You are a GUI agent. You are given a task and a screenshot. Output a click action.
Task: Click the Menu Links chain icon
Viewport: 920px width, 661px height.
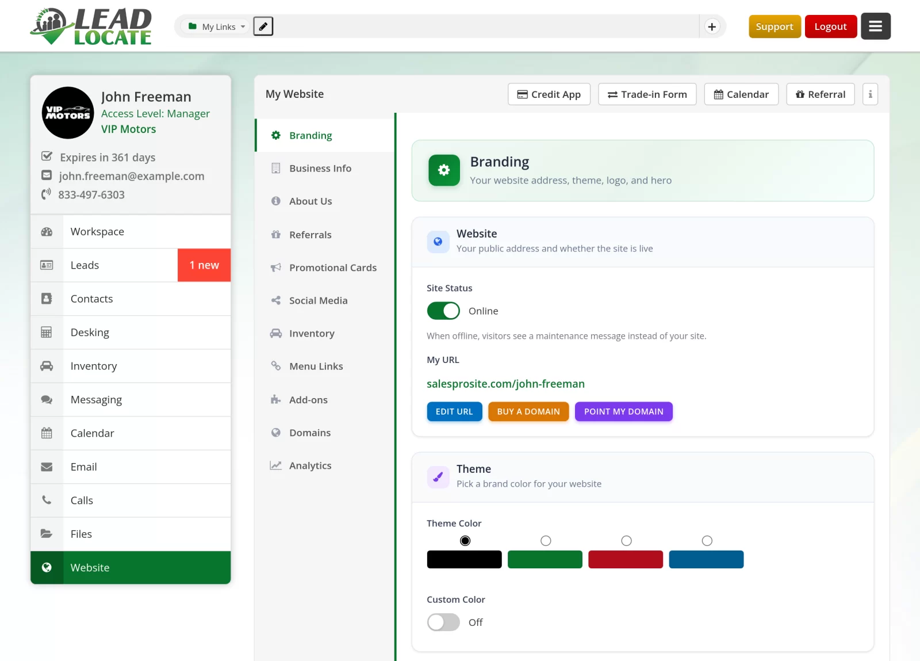(x=276, y=366)
